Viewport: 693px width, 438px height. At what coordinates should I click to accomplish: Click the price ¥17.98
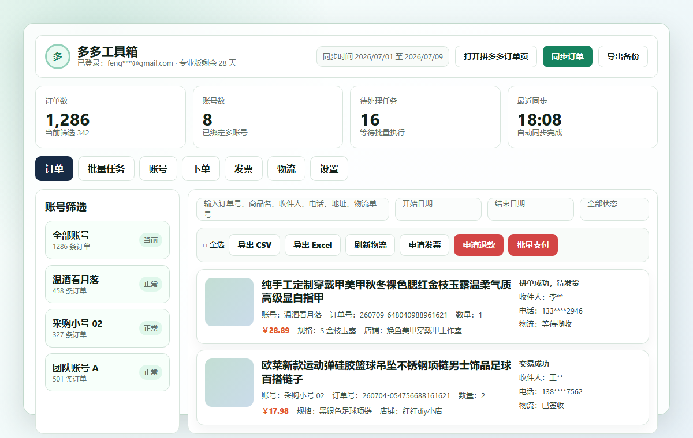pyautogui.click(x=275, y=411)
